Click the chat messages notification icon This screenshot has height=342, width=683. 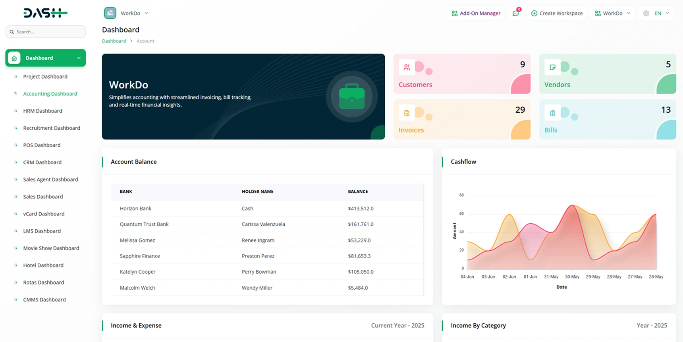tap(515, 13)
